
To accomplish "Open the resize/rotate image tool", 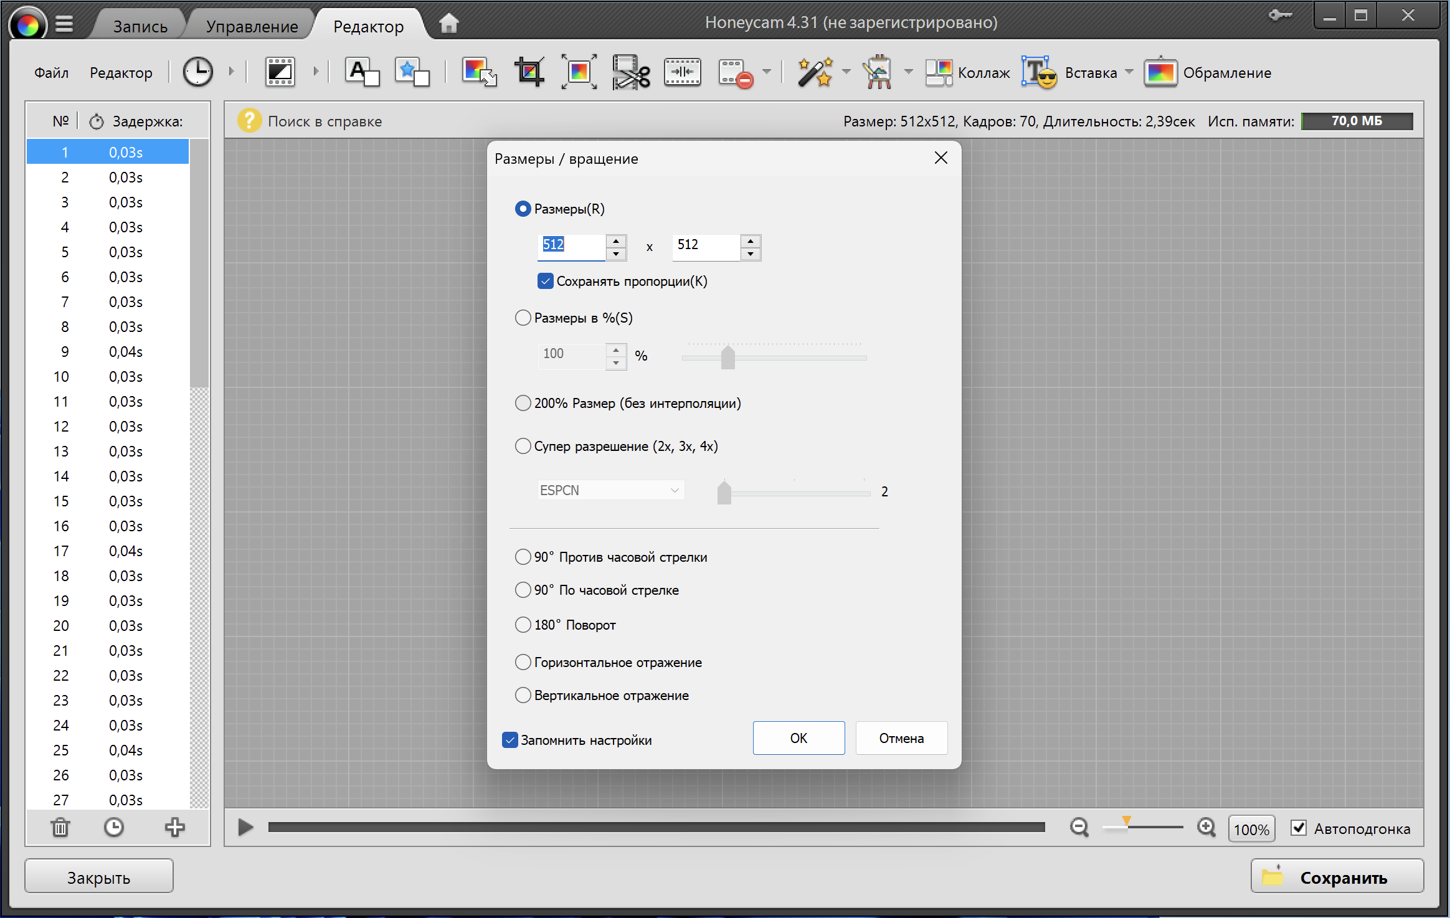I will click(479, 72).
